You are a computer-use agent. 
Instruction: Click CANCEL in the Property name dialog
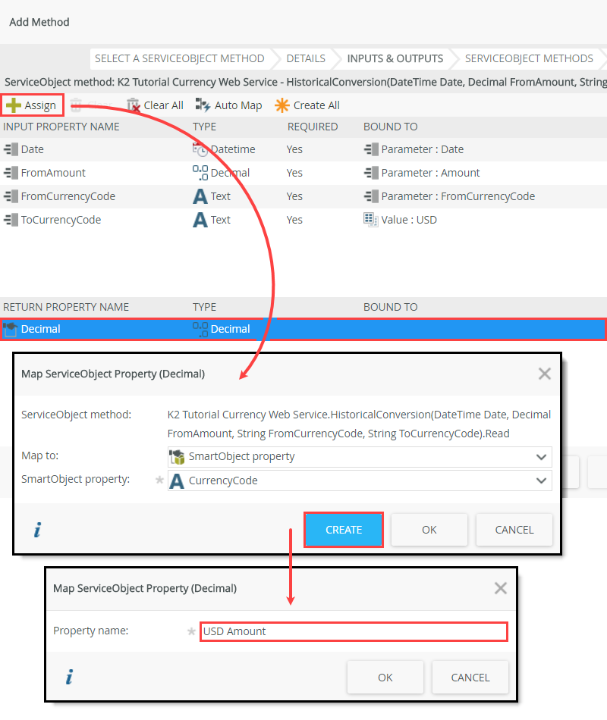(470, 678)
